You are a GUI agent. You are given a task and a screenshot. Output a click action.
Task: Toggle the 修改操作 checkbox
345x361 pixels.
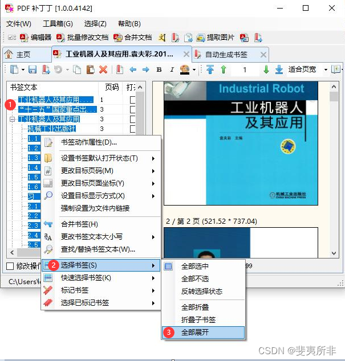pyautogui.click(x=10, y=266)
